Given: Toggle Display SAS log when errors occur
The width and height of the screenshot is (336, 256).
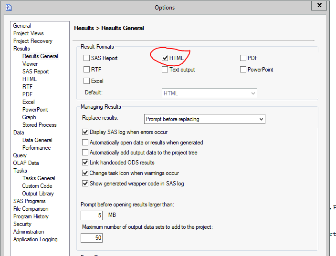Looking at the screenshot, I should tap(85, 132).
